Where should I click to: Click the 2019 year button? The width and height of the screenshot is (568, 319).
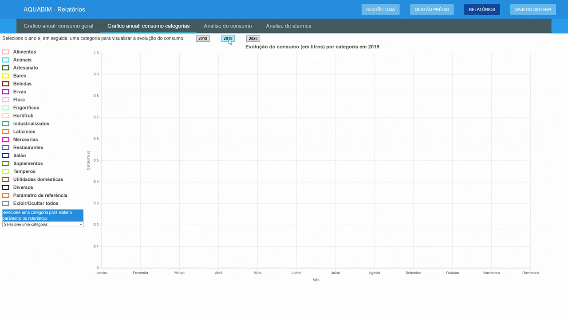point(228,39)
